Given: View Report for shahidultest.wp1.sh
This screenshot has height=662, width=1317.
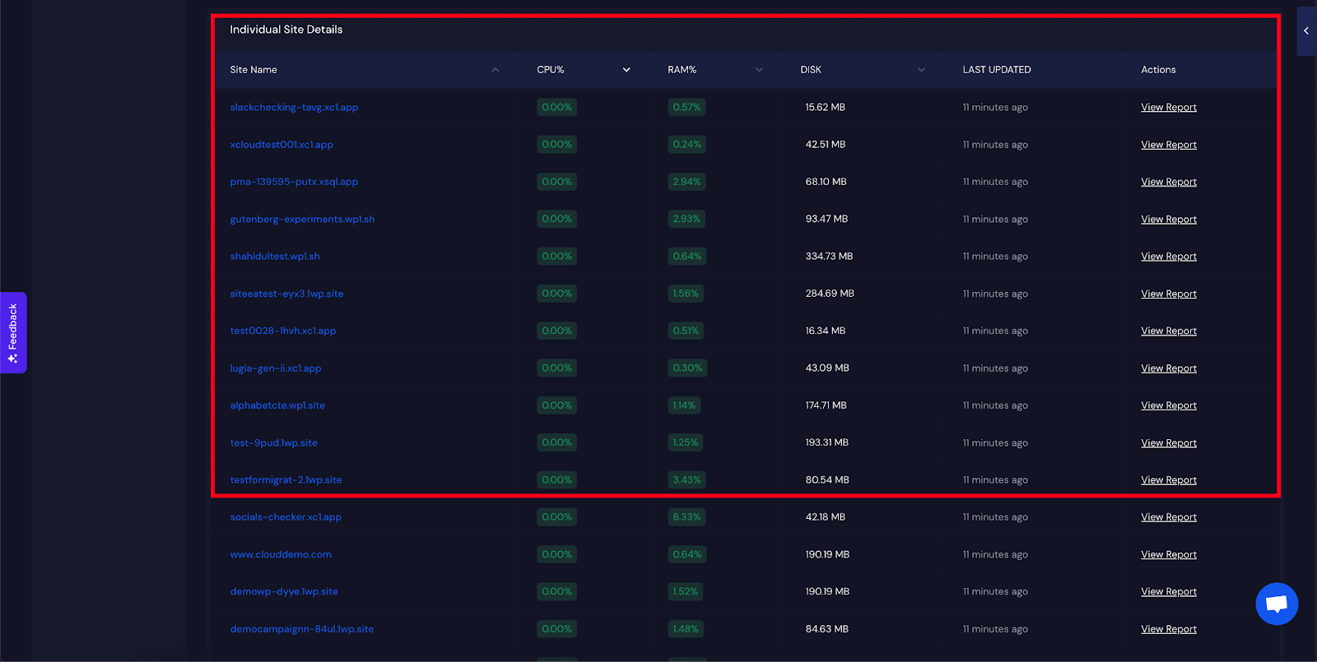Looking at the screenshot, I should [x=1168, y=257].
